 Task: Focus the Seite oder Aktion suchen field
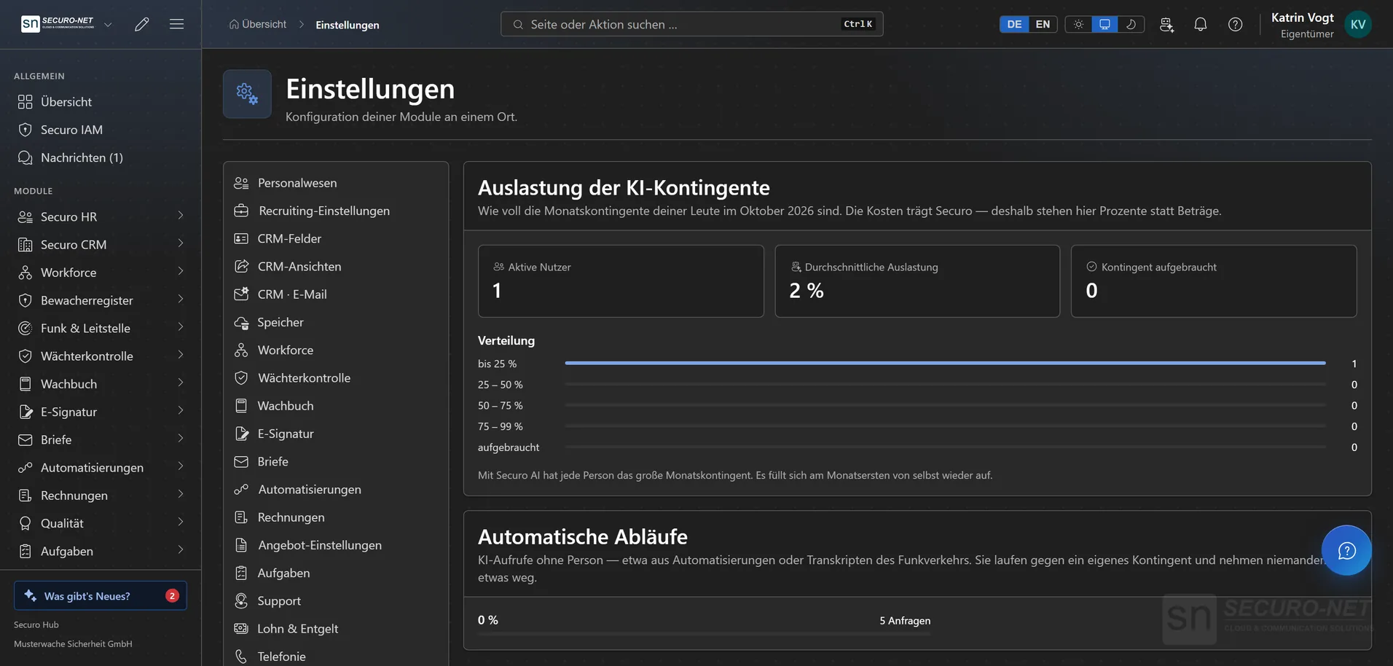691,24
